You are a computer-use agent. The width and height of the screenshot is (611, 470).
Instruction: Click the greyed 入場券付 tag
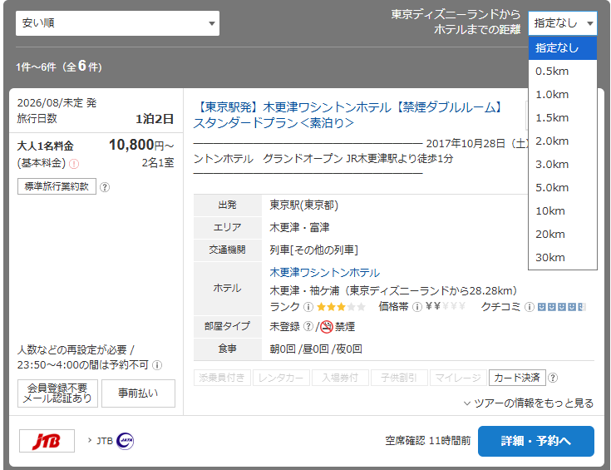coord(340,378)
